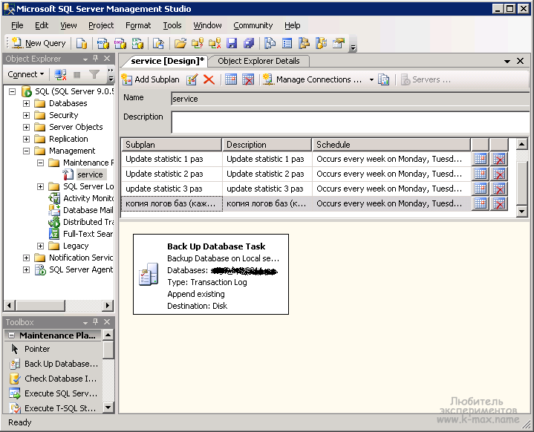The height and width of the screenshot is (432, 534).
Task: Click the reporting and logging icon
Action: tap(384, 79)
